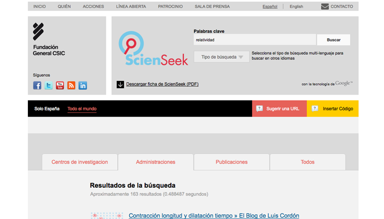Click the Insertar Código button
384x219 pixels.
333,108
